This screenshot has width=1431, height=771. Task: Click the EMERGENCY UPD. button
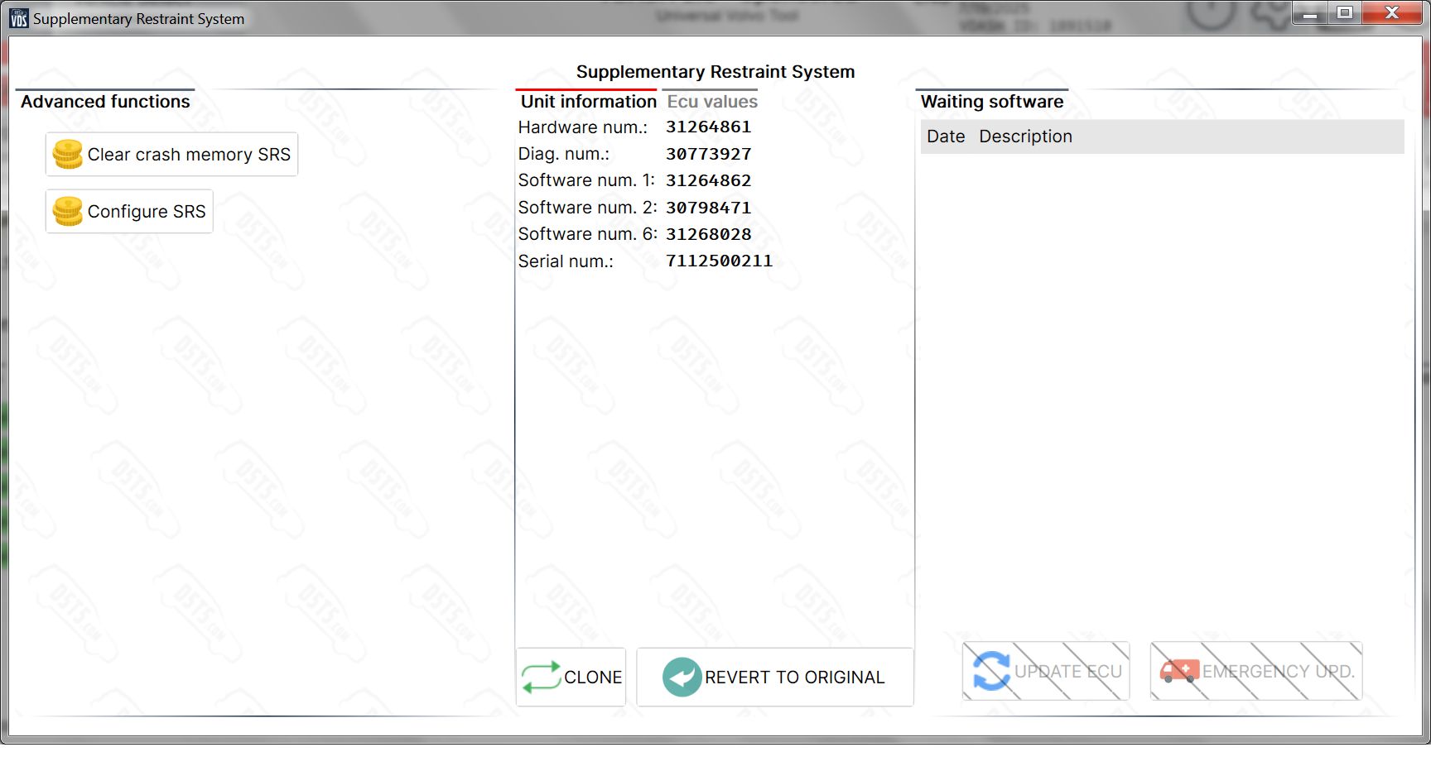coord(1255,671)
